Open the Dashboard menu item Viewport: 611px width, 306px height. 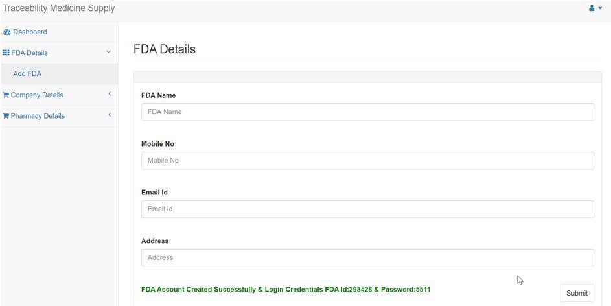pyautogui.click(x=59, y=32)
